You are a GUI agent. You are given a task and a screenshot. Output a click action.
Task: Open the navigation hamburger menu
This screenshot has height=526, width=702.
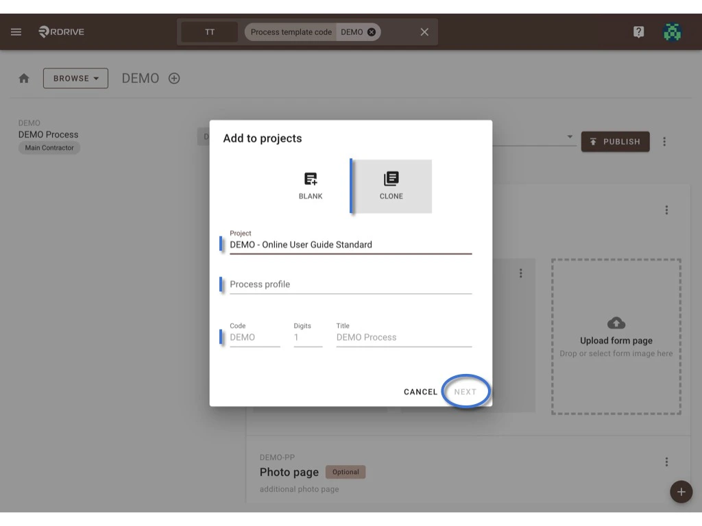coord(16,32)
